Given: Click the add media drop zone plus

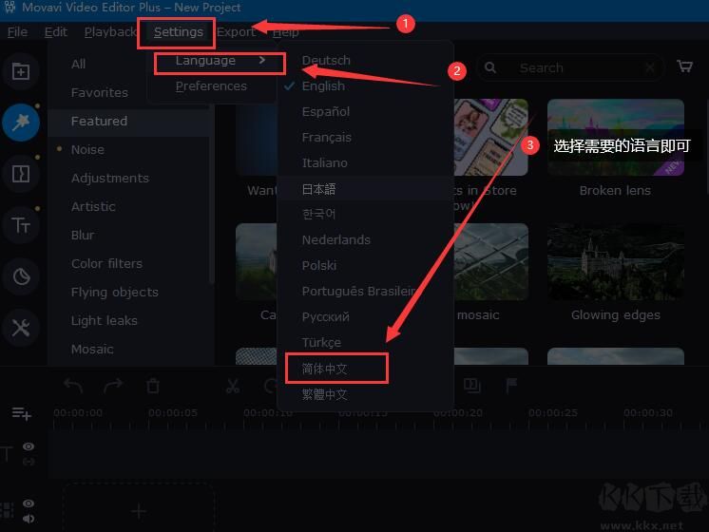Looking at the screenshot, I should tap(139, 511).
